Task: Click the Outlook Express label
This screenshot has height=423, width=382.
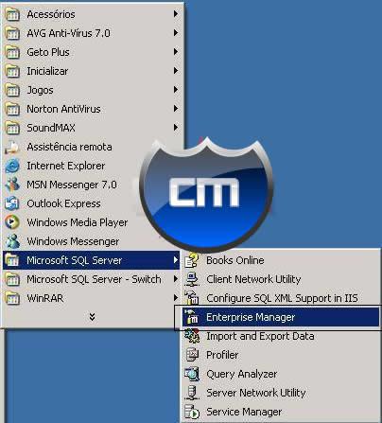Action: coord(63,203)
